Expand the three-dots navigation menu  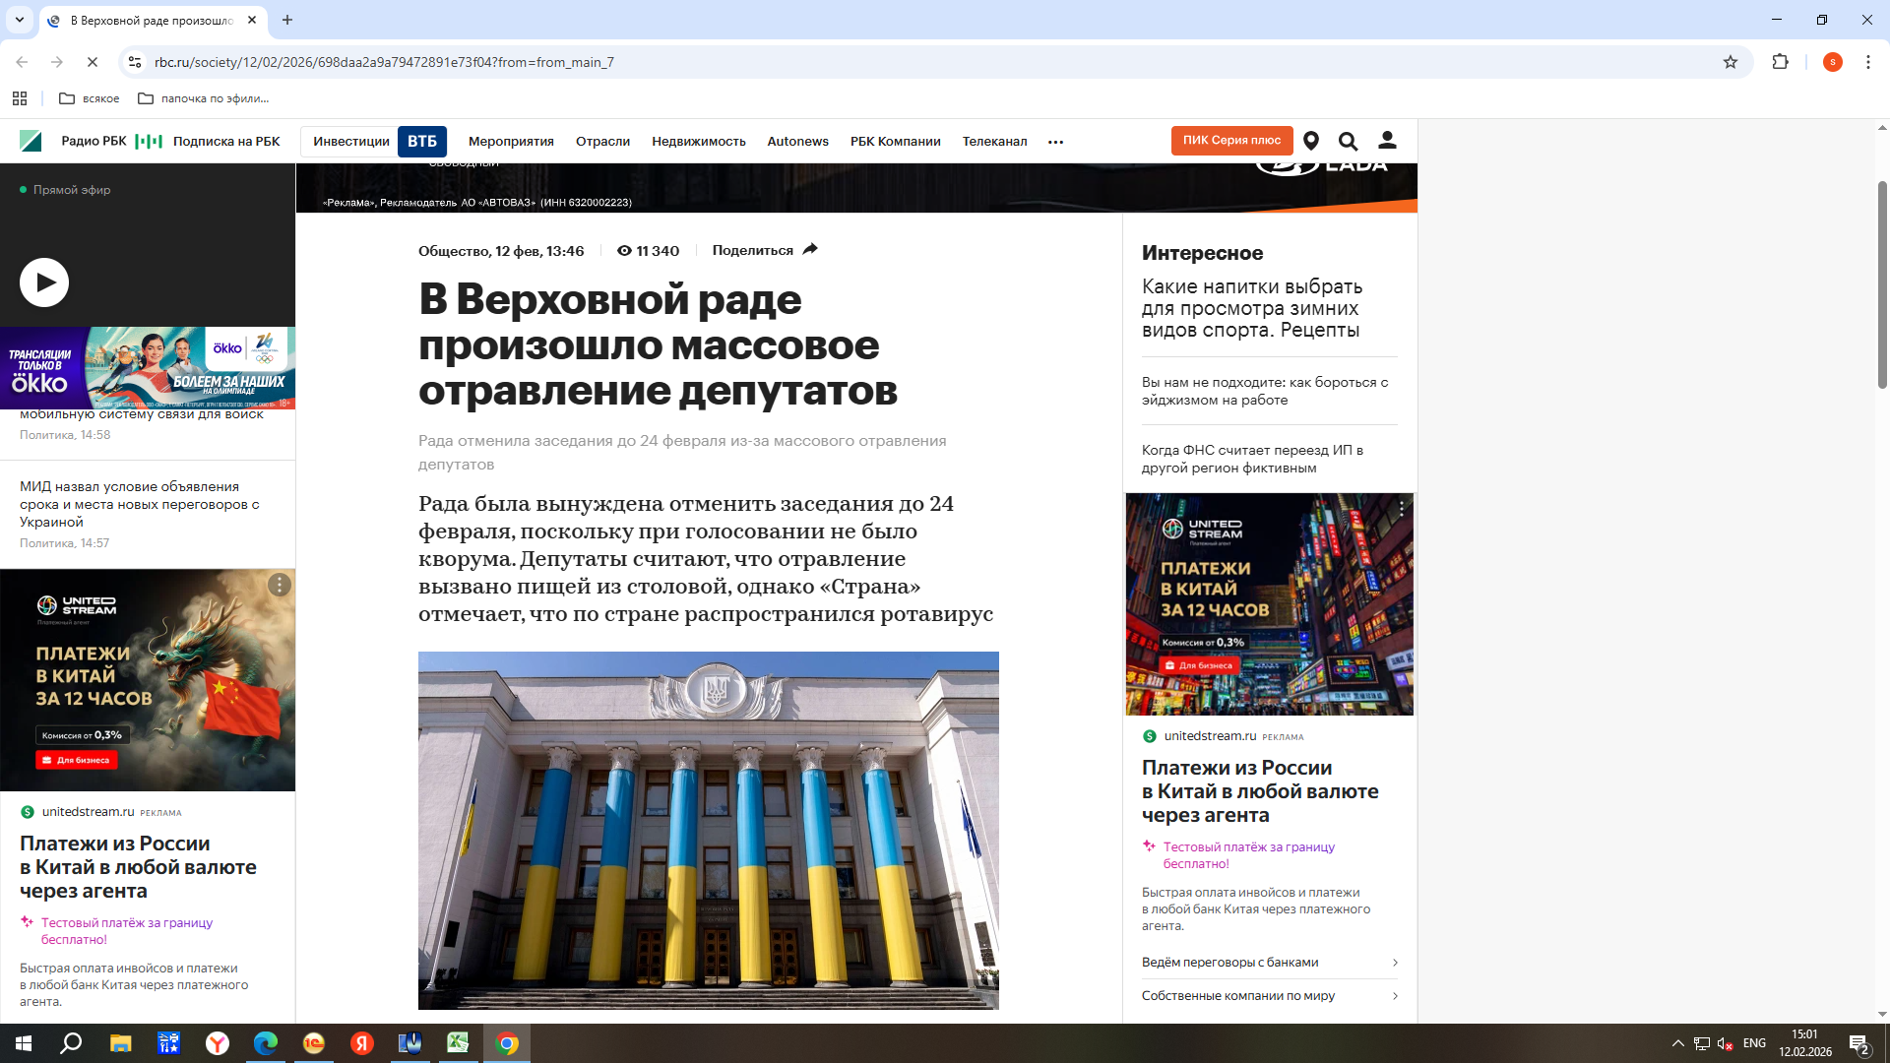click(1055, 142)
